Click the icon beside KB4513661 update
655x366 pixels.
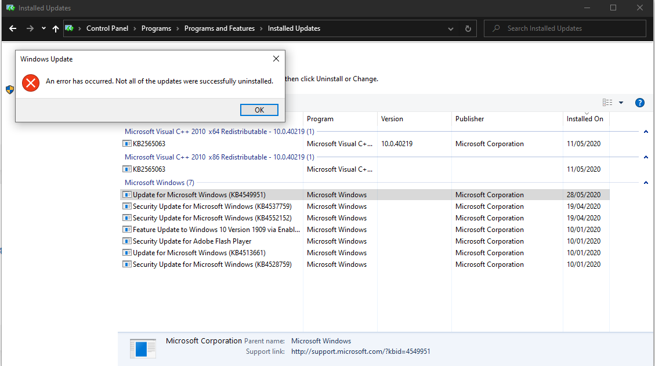click(x=127, y=253)
